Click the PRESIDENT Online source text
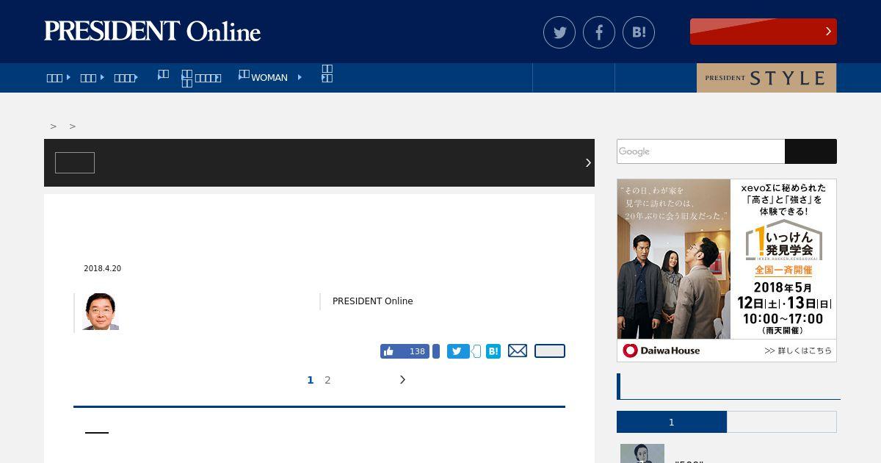 (373, 301)
